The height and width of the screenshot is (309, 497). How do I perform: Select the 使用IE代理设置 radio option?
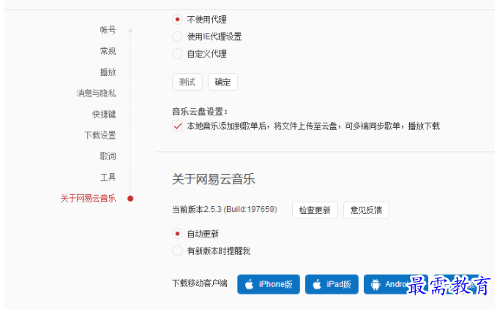click(177, 37)
